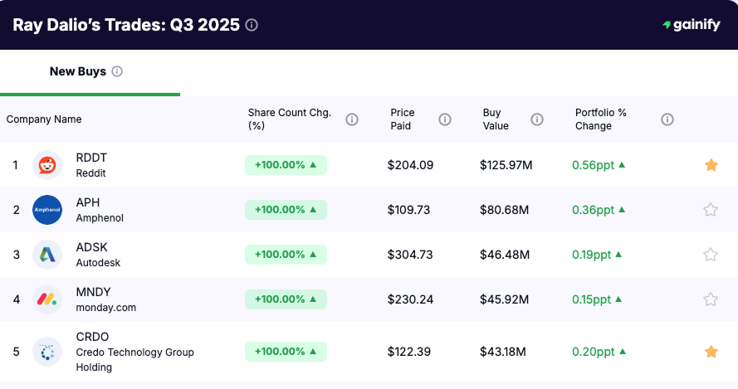Screen dimensions: 738x389
Task: Click the Reddit company logo
Action: (x=47, y=165)
